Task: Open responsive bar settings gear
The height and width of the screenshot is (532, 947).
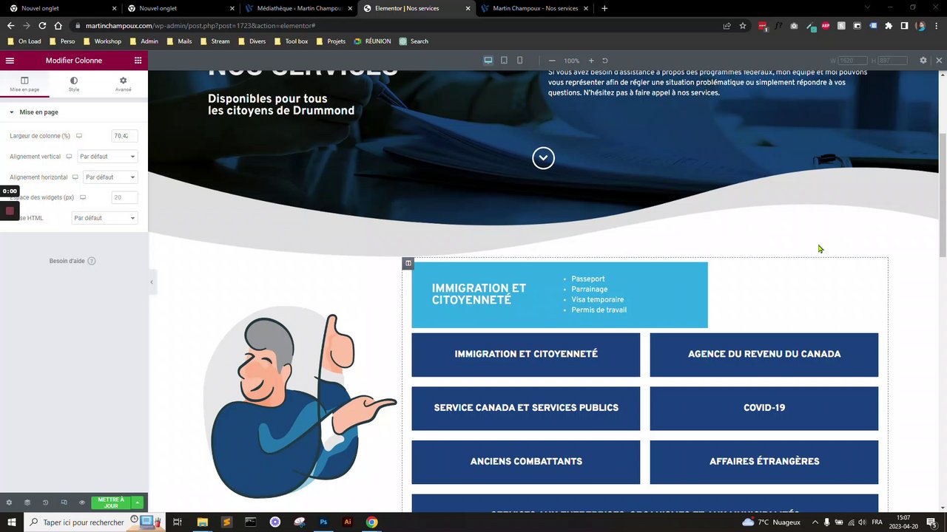Action: tap(923, 61)
